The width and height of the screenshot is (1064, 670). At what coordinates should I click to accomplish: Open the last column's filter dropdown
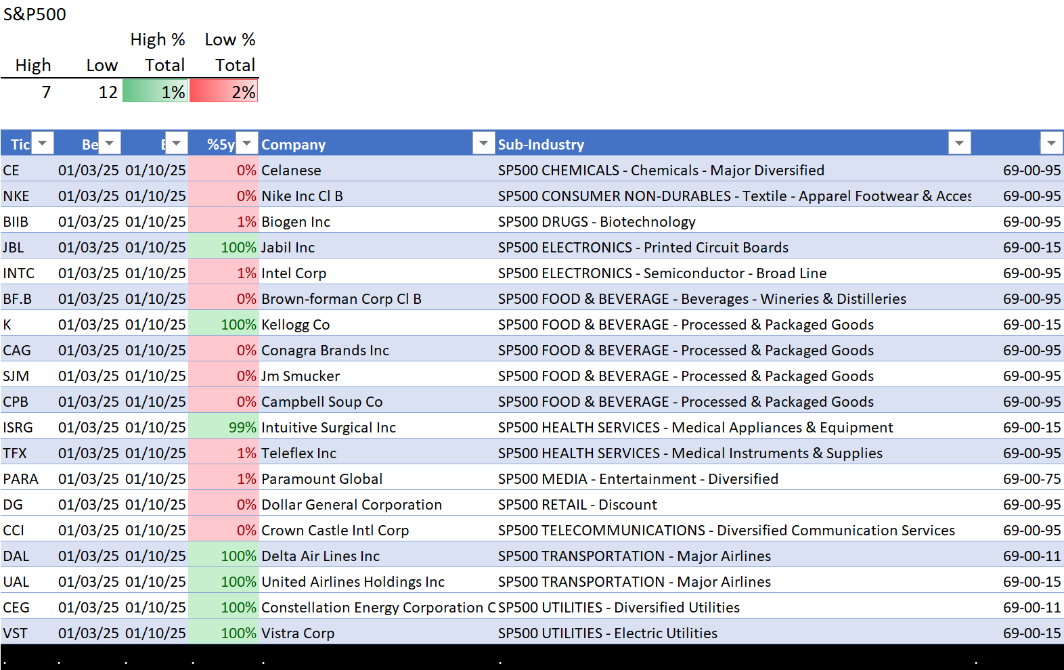point(1051,143)
